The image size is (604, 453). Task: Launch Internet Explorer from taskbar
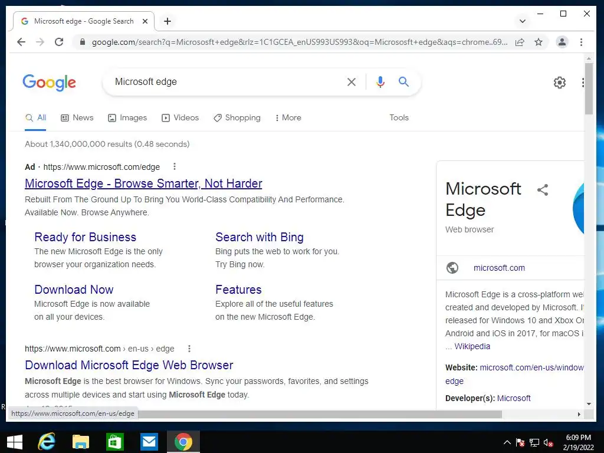tap(47, 442)
